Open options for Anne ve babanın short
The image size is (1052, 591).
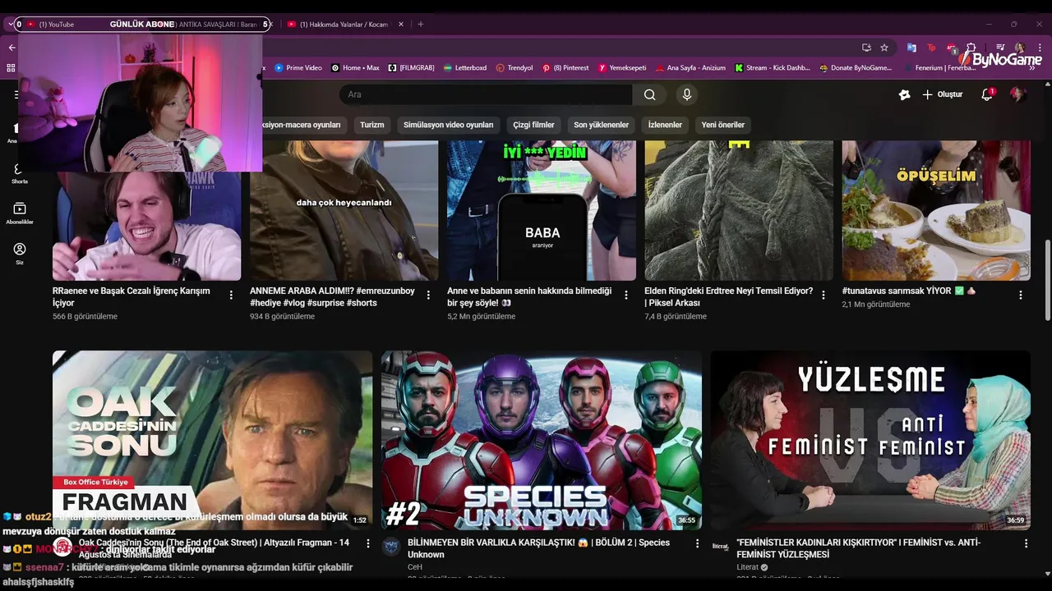coord(625,295)
